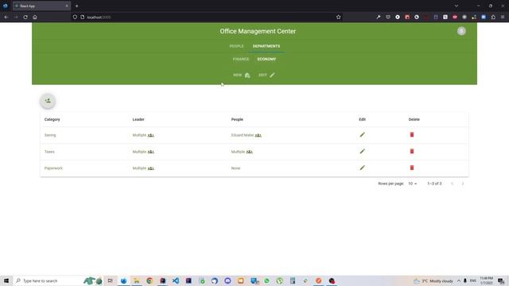Open the notification center icon
The image size is (509, 286).
(501, 280)
